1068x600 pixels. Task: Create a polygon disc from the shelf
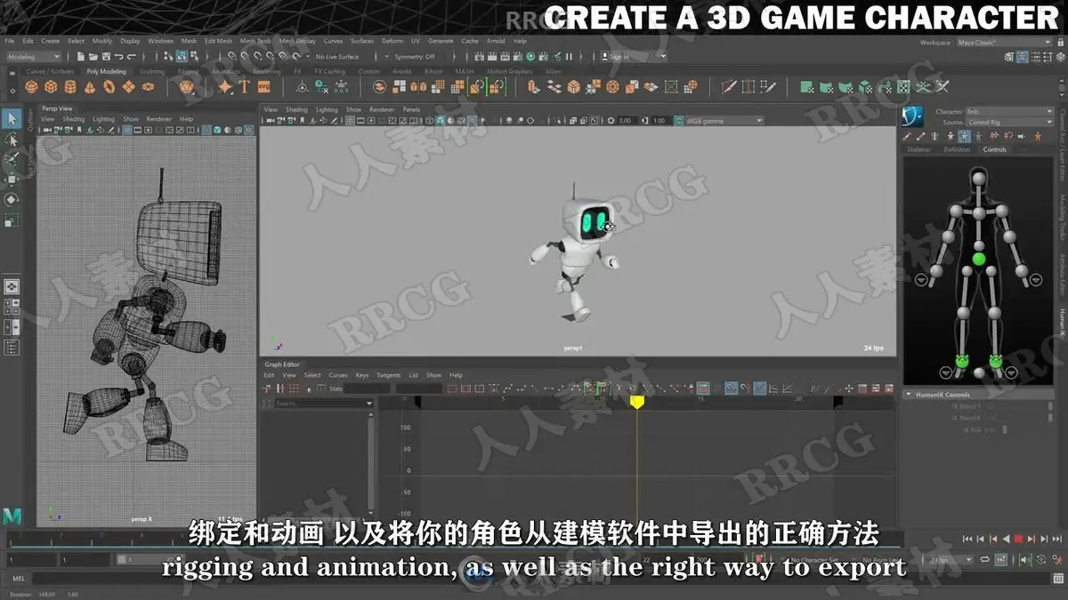(x=148, y=87)
